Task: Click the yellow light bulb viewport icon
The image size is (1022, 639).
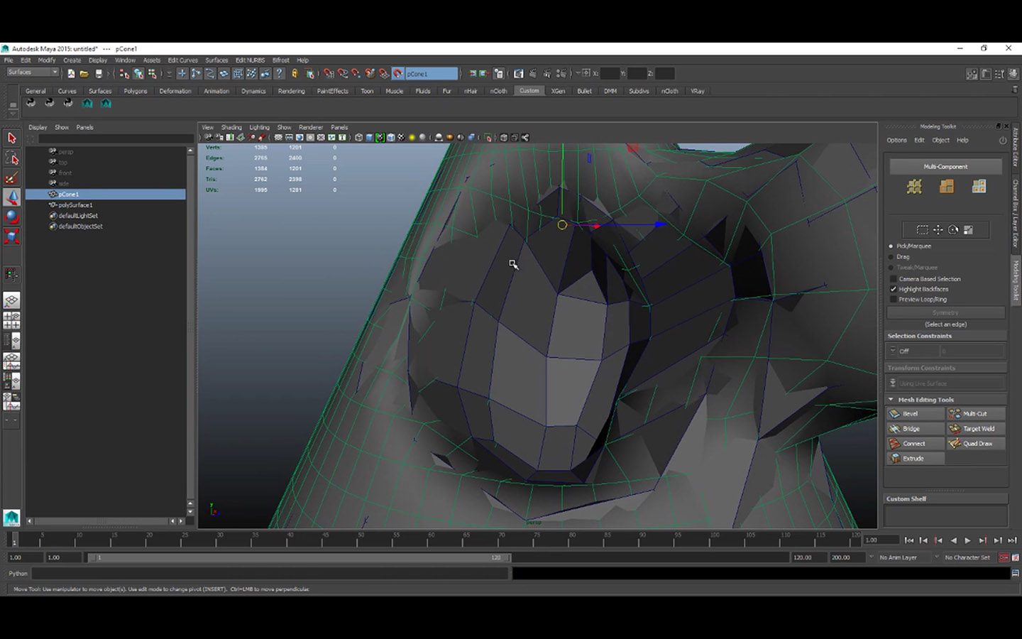Action: [412, 138]
